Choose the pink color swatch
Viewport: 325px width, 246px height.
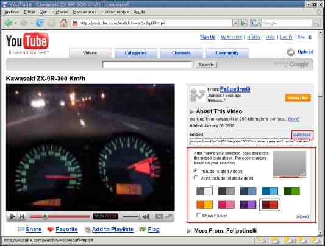coord(226,205)
